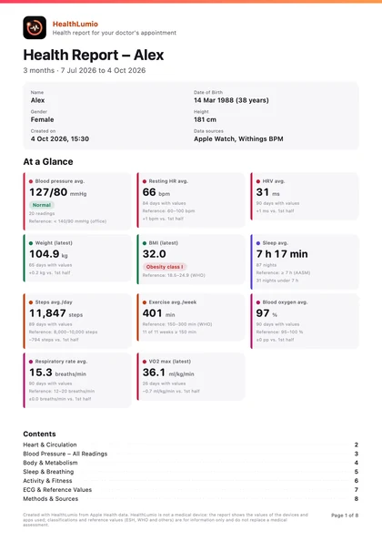Viewport: 382px width, 542px height.
Task: Click page number 2 for Heart & Circulation
Action: pyautogui.click(x=357, y=445)
